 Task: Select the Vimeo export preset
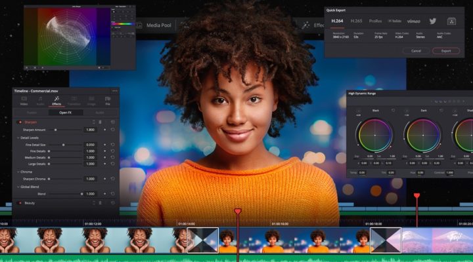point(414,22)
